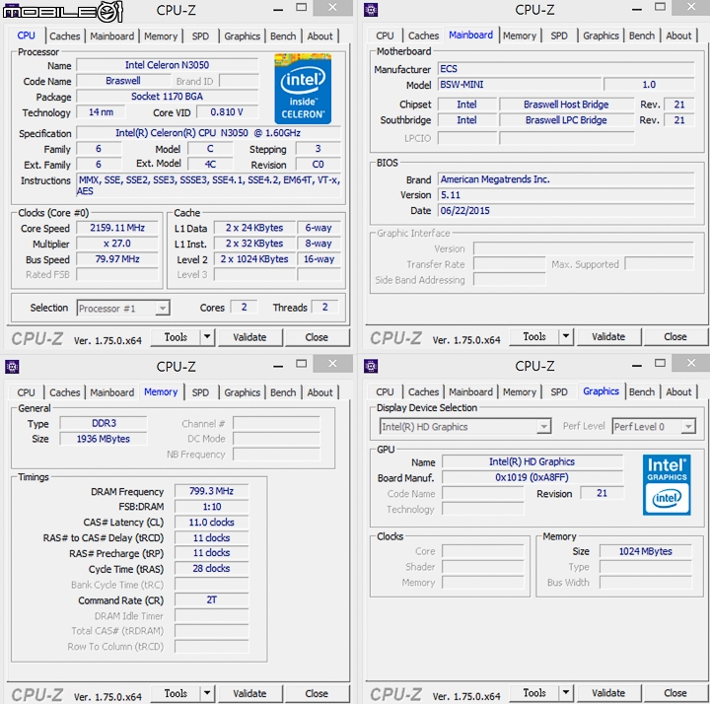The height and width of the screenshot is (704, 710).
Task: Click American Megatrends Inc. BIOS brand field
Action: coord(566,179)
